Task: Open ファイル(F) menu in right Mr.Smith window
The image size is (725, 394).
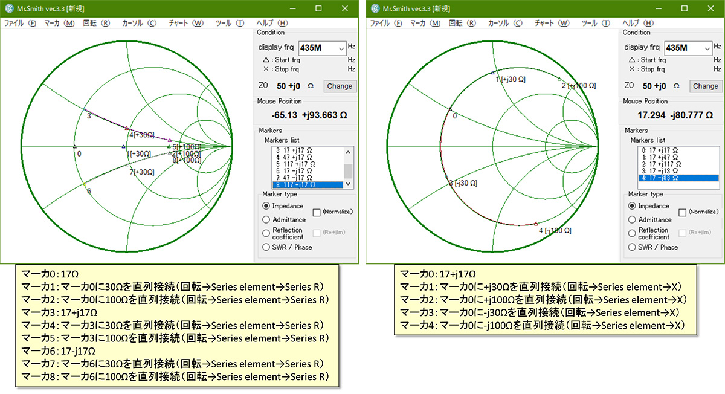Action: 387,23
